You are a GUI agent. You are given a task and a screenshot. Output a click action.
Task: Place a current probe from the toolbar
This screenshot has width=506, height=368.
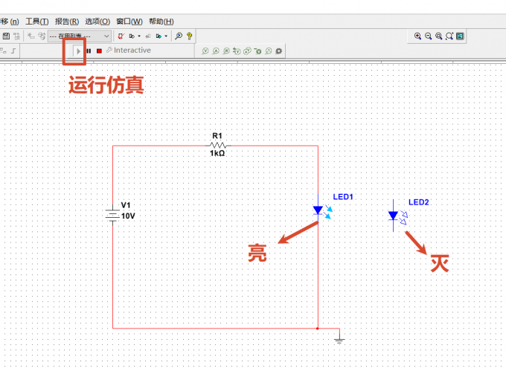(216, 51)
